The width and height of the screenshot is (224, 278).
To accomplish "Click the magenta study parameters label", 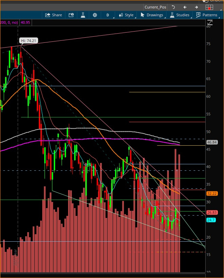I will 9,22.
